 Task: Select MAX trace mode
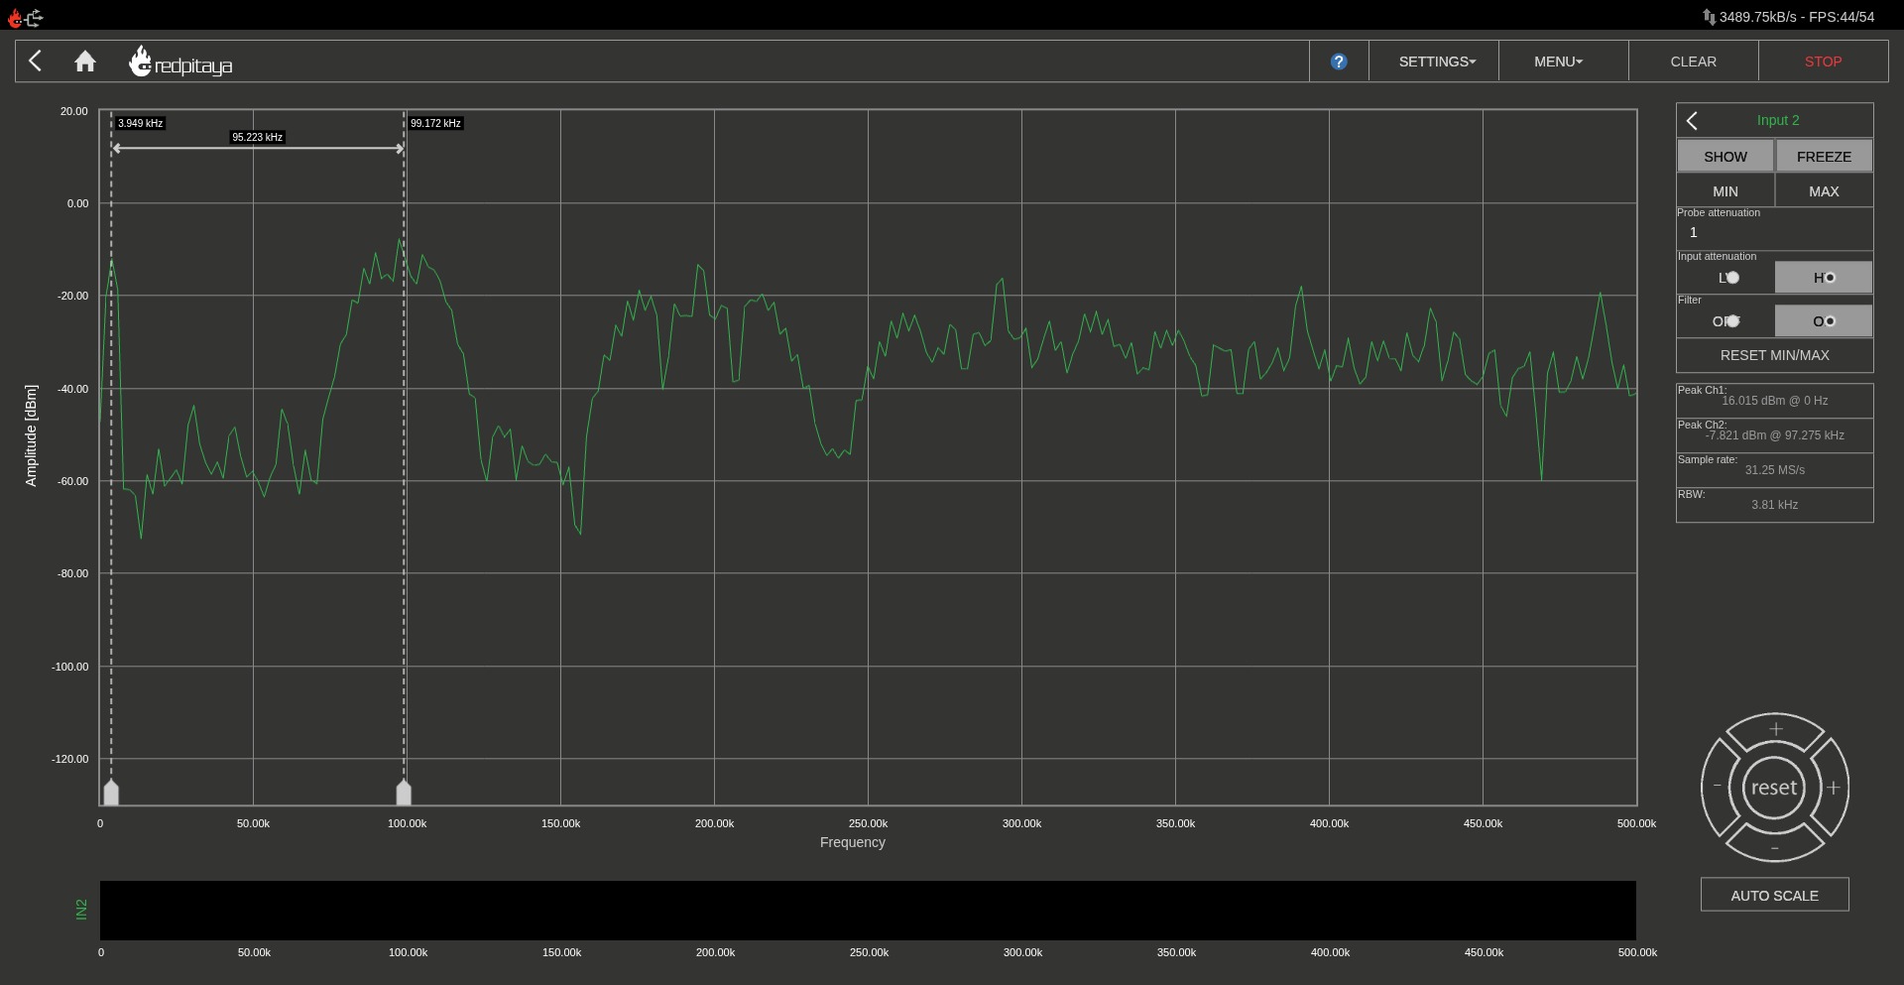1824,190
